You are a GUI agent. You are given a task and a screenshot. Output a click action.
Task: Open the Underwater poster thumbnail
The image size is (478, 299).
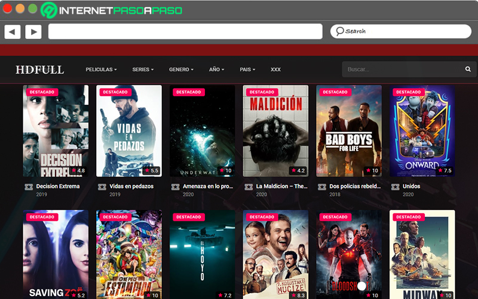pos(203,131)
